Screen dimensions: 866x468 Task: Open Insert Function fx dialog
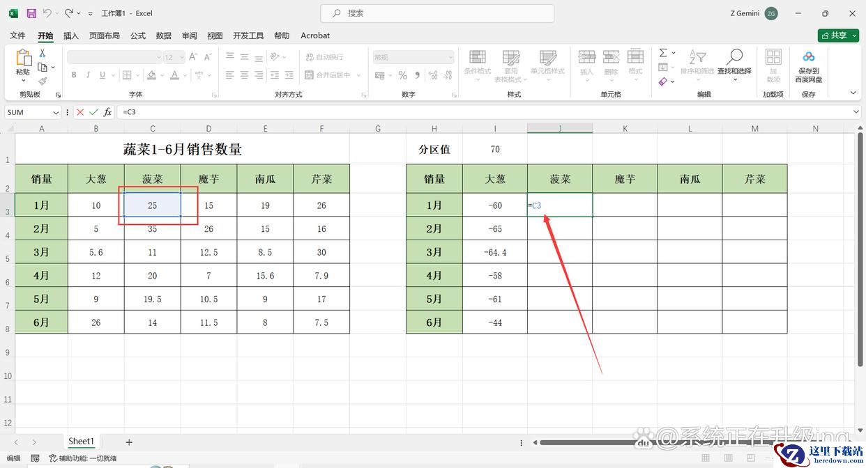pos(107,112)
